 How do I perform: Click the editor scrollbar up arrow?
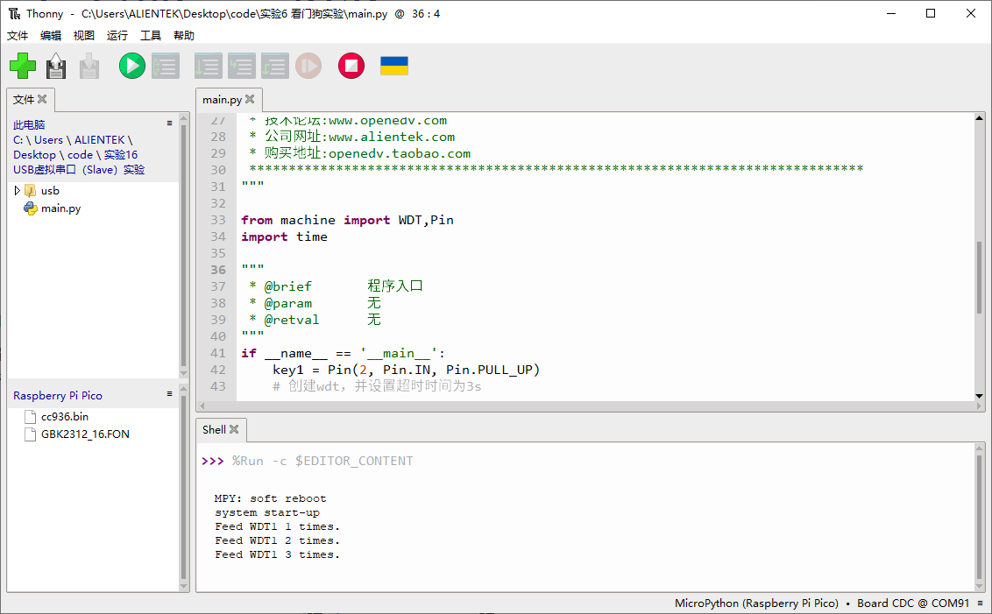pos(980,118)
